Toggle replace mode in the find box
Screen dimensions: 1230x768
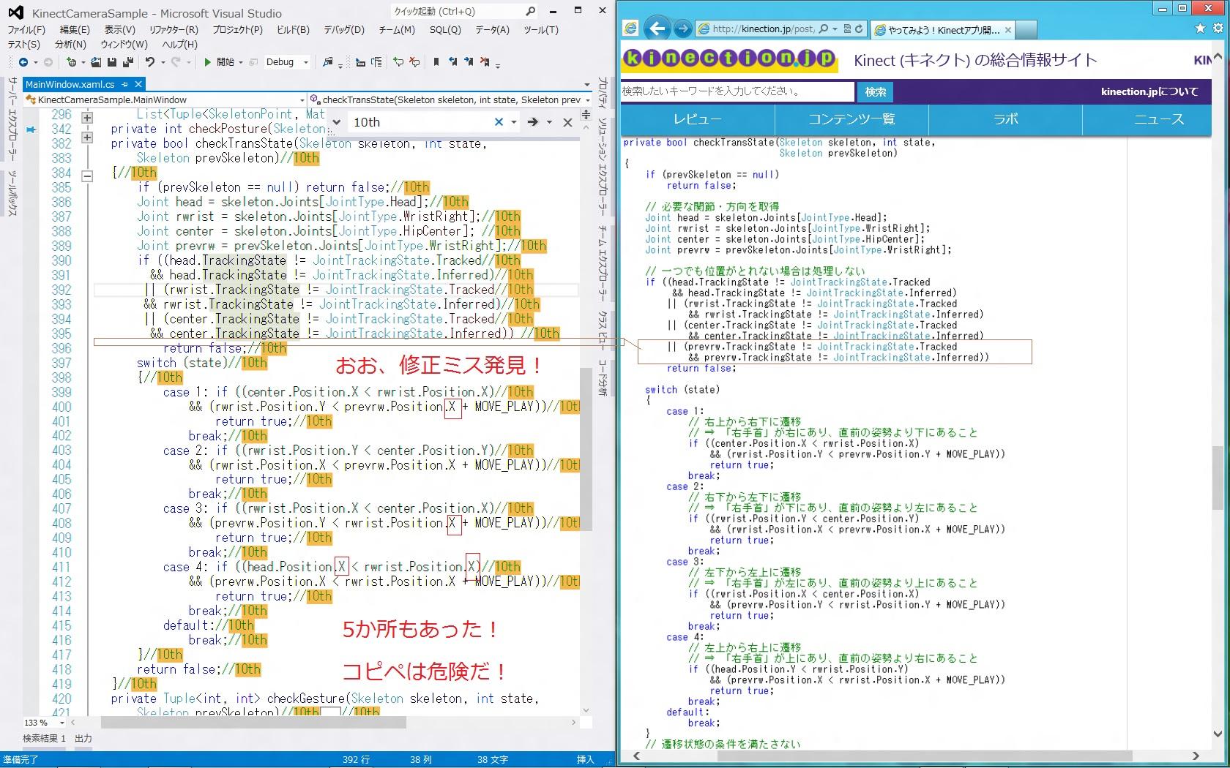336,122
